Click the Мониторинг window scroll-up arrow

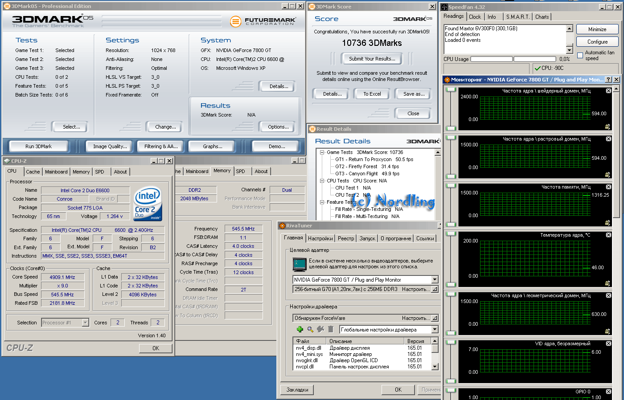coord(617,89)
